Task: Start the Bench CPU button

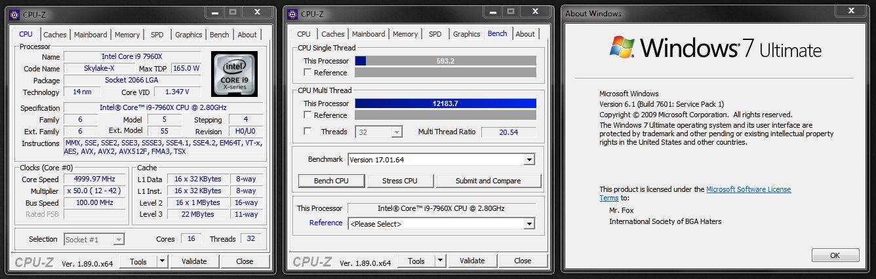Action: (x=331, y=181)
